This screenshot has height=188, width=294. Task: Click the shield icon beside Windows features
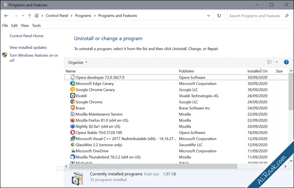tap(5, 55)
